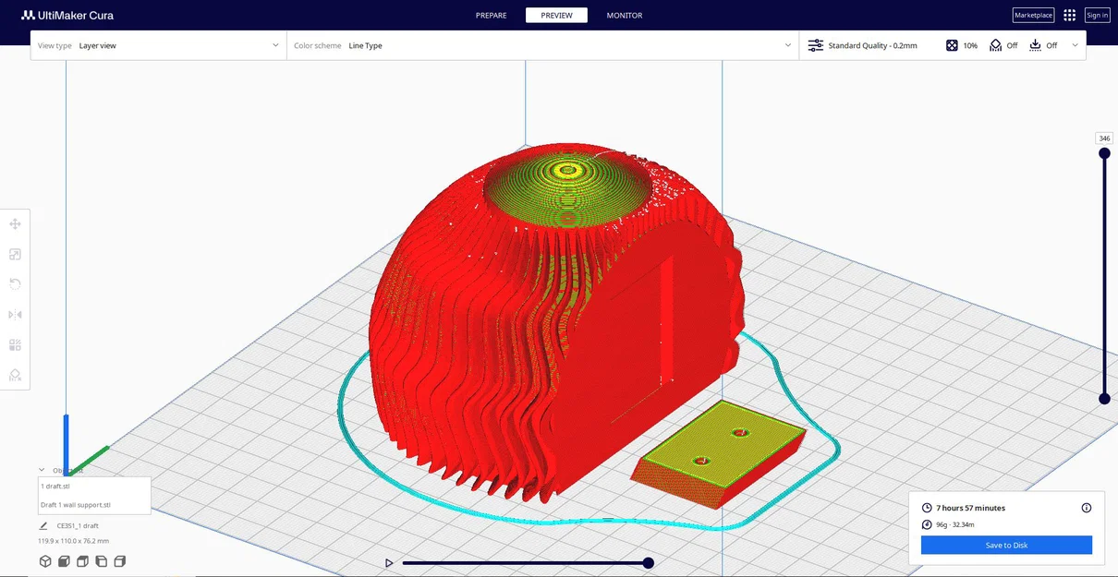1118x577 pixels.
Task: Switch to top camera view
Action: [x=82, y=561]
